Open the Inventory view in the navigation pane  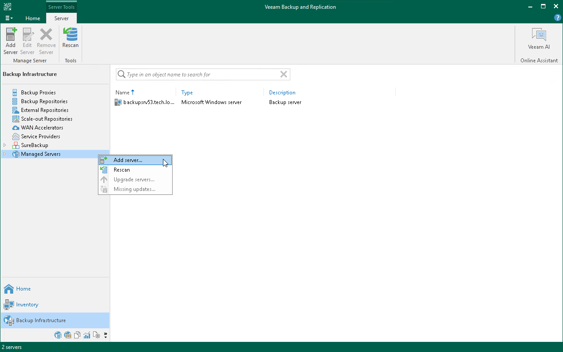[x=55, y=305]
